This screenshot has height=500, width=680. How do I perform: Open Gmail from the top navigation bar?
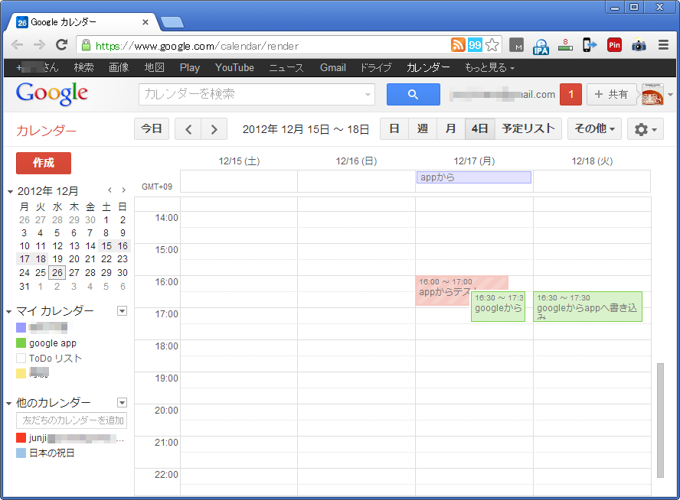332,67
